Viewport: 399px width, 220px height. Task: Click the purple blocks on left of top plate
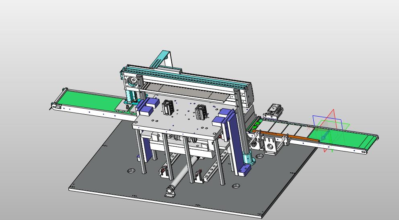pos(148,107)
